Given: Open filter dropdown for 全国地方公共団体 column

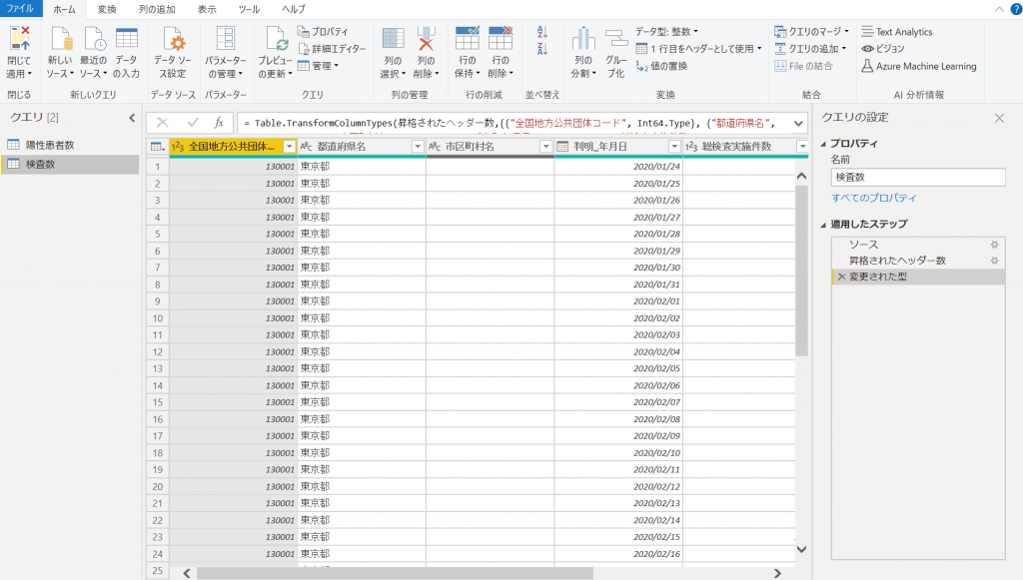Looking at the screenshot, I should click(289, 147).
